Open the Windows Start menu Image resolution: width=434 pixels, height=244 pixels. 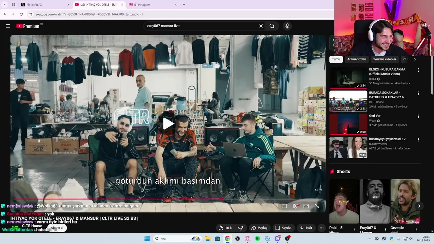tap(147, 239)
